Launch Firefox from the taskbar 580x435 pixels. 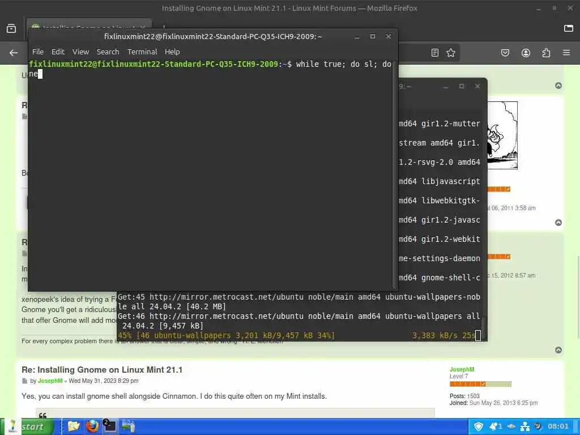92,427
